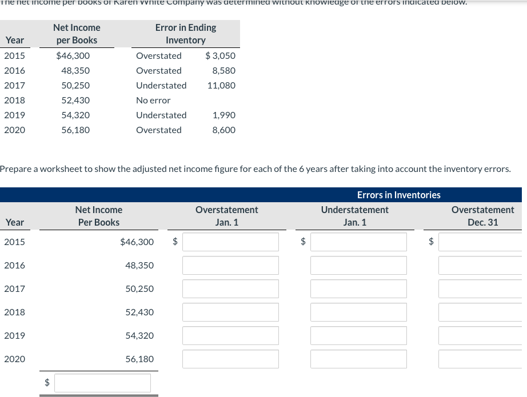Image resolution: width=527 pixels, height=397 pixels.
Task: Click the 'Net Income per Books' top header
Action: coord(77,34)
